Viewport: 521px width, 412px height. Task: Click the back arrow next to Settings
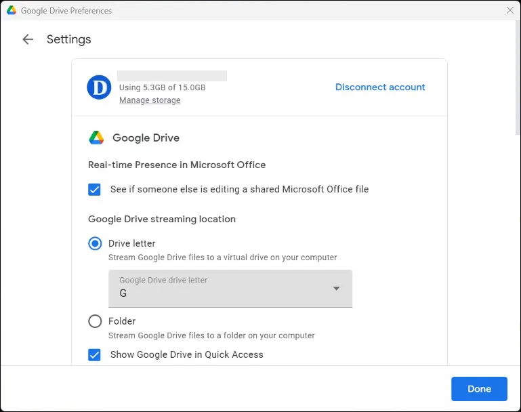coord(28,39)
